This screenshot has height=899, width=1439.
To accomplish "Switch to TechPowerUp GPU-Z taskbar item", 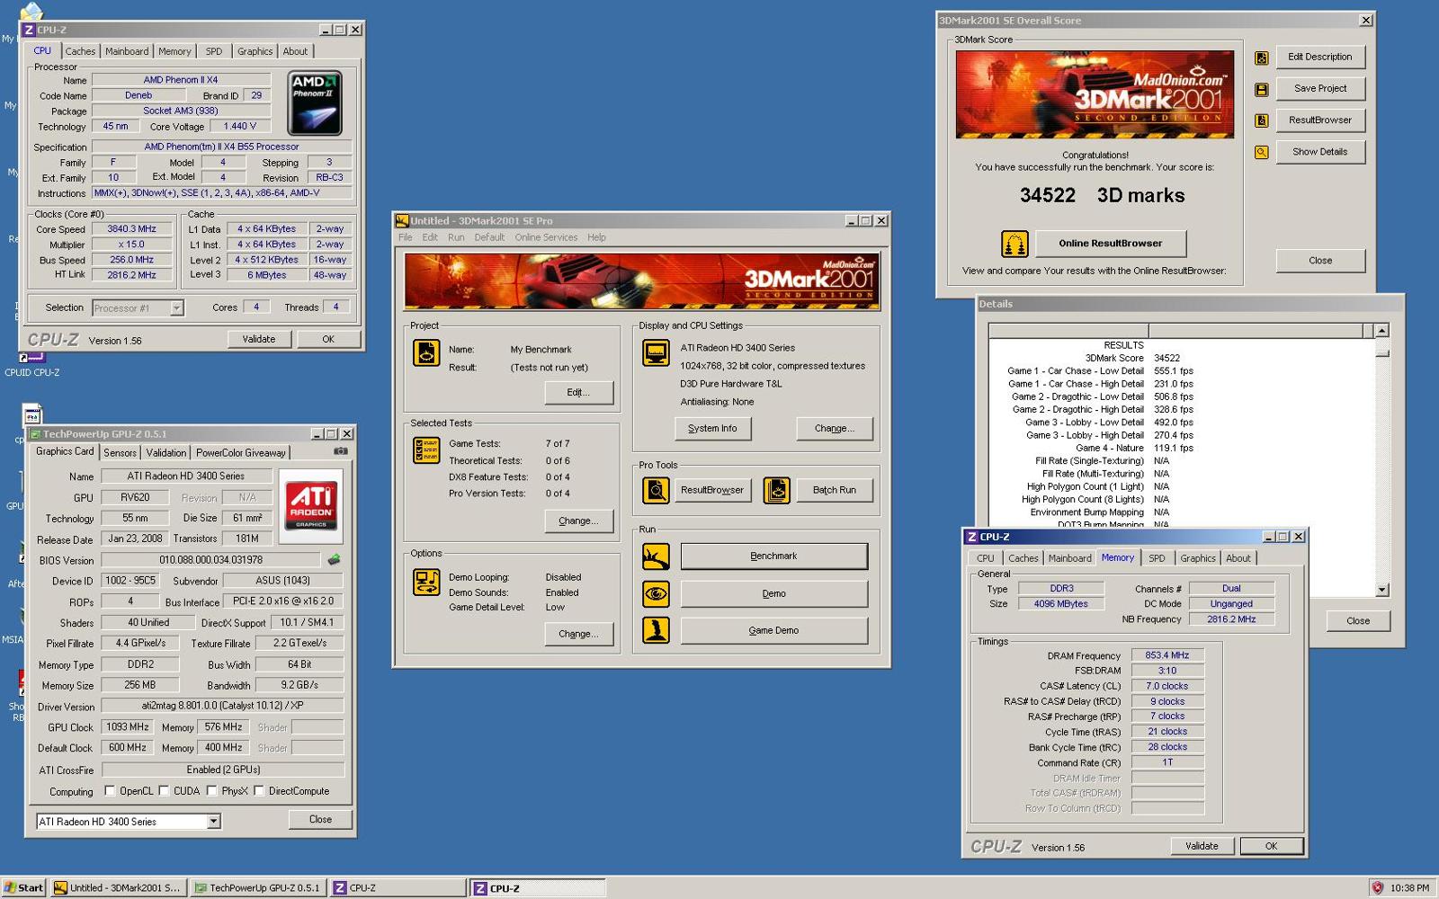I will pos(257,887).
